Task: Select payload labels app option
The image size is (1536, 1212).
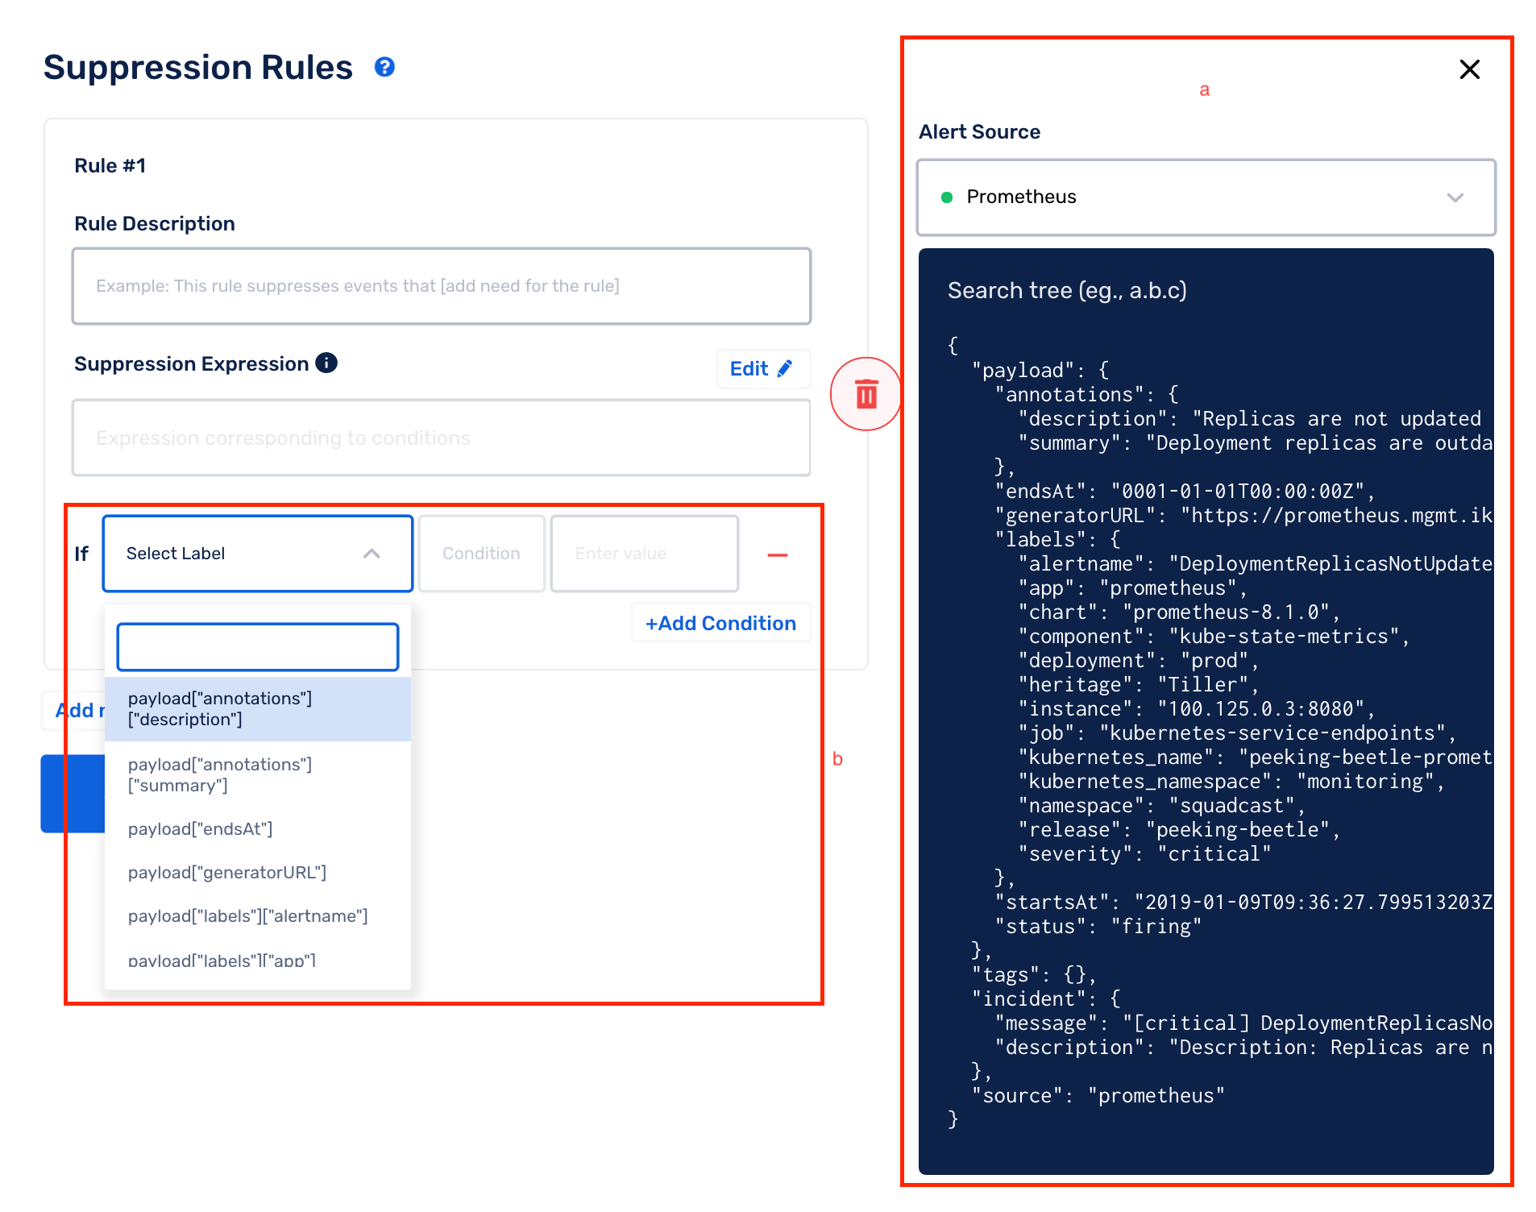Action: click(258, 961)
